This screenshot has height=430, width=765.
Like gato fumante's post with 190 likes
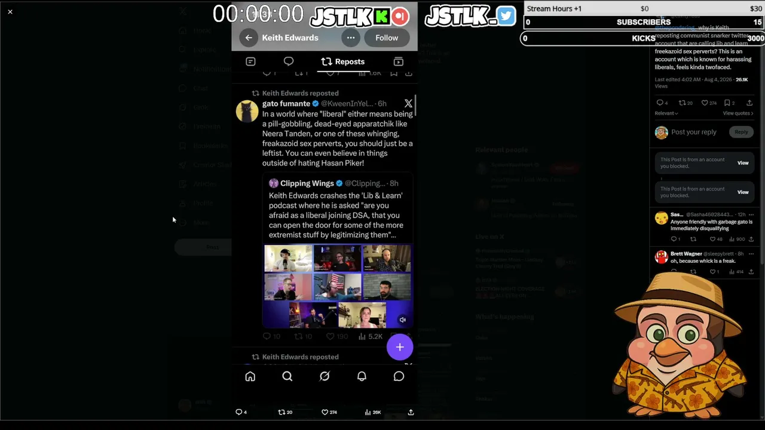click(336, 336)
